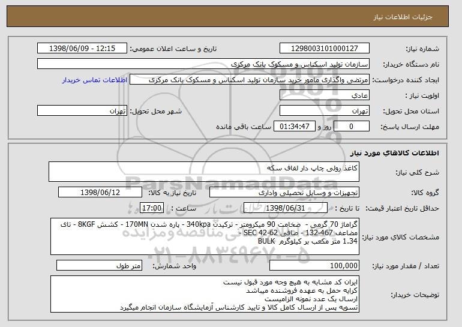Click the label تعداد / مقدار مورد نیاز
Image resolution: width=462 pixels, height=327 pixels.
click(406, 266)
